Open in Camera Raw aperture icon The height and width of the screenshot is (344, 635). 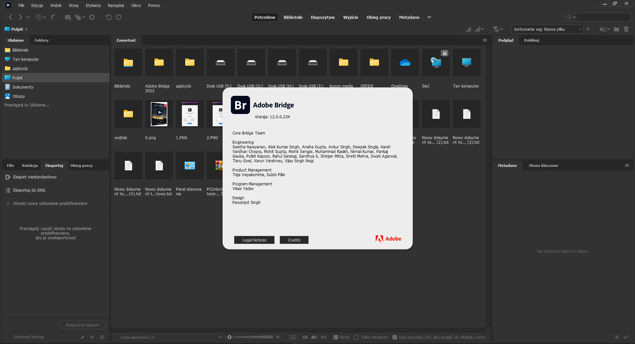(92, 17)
